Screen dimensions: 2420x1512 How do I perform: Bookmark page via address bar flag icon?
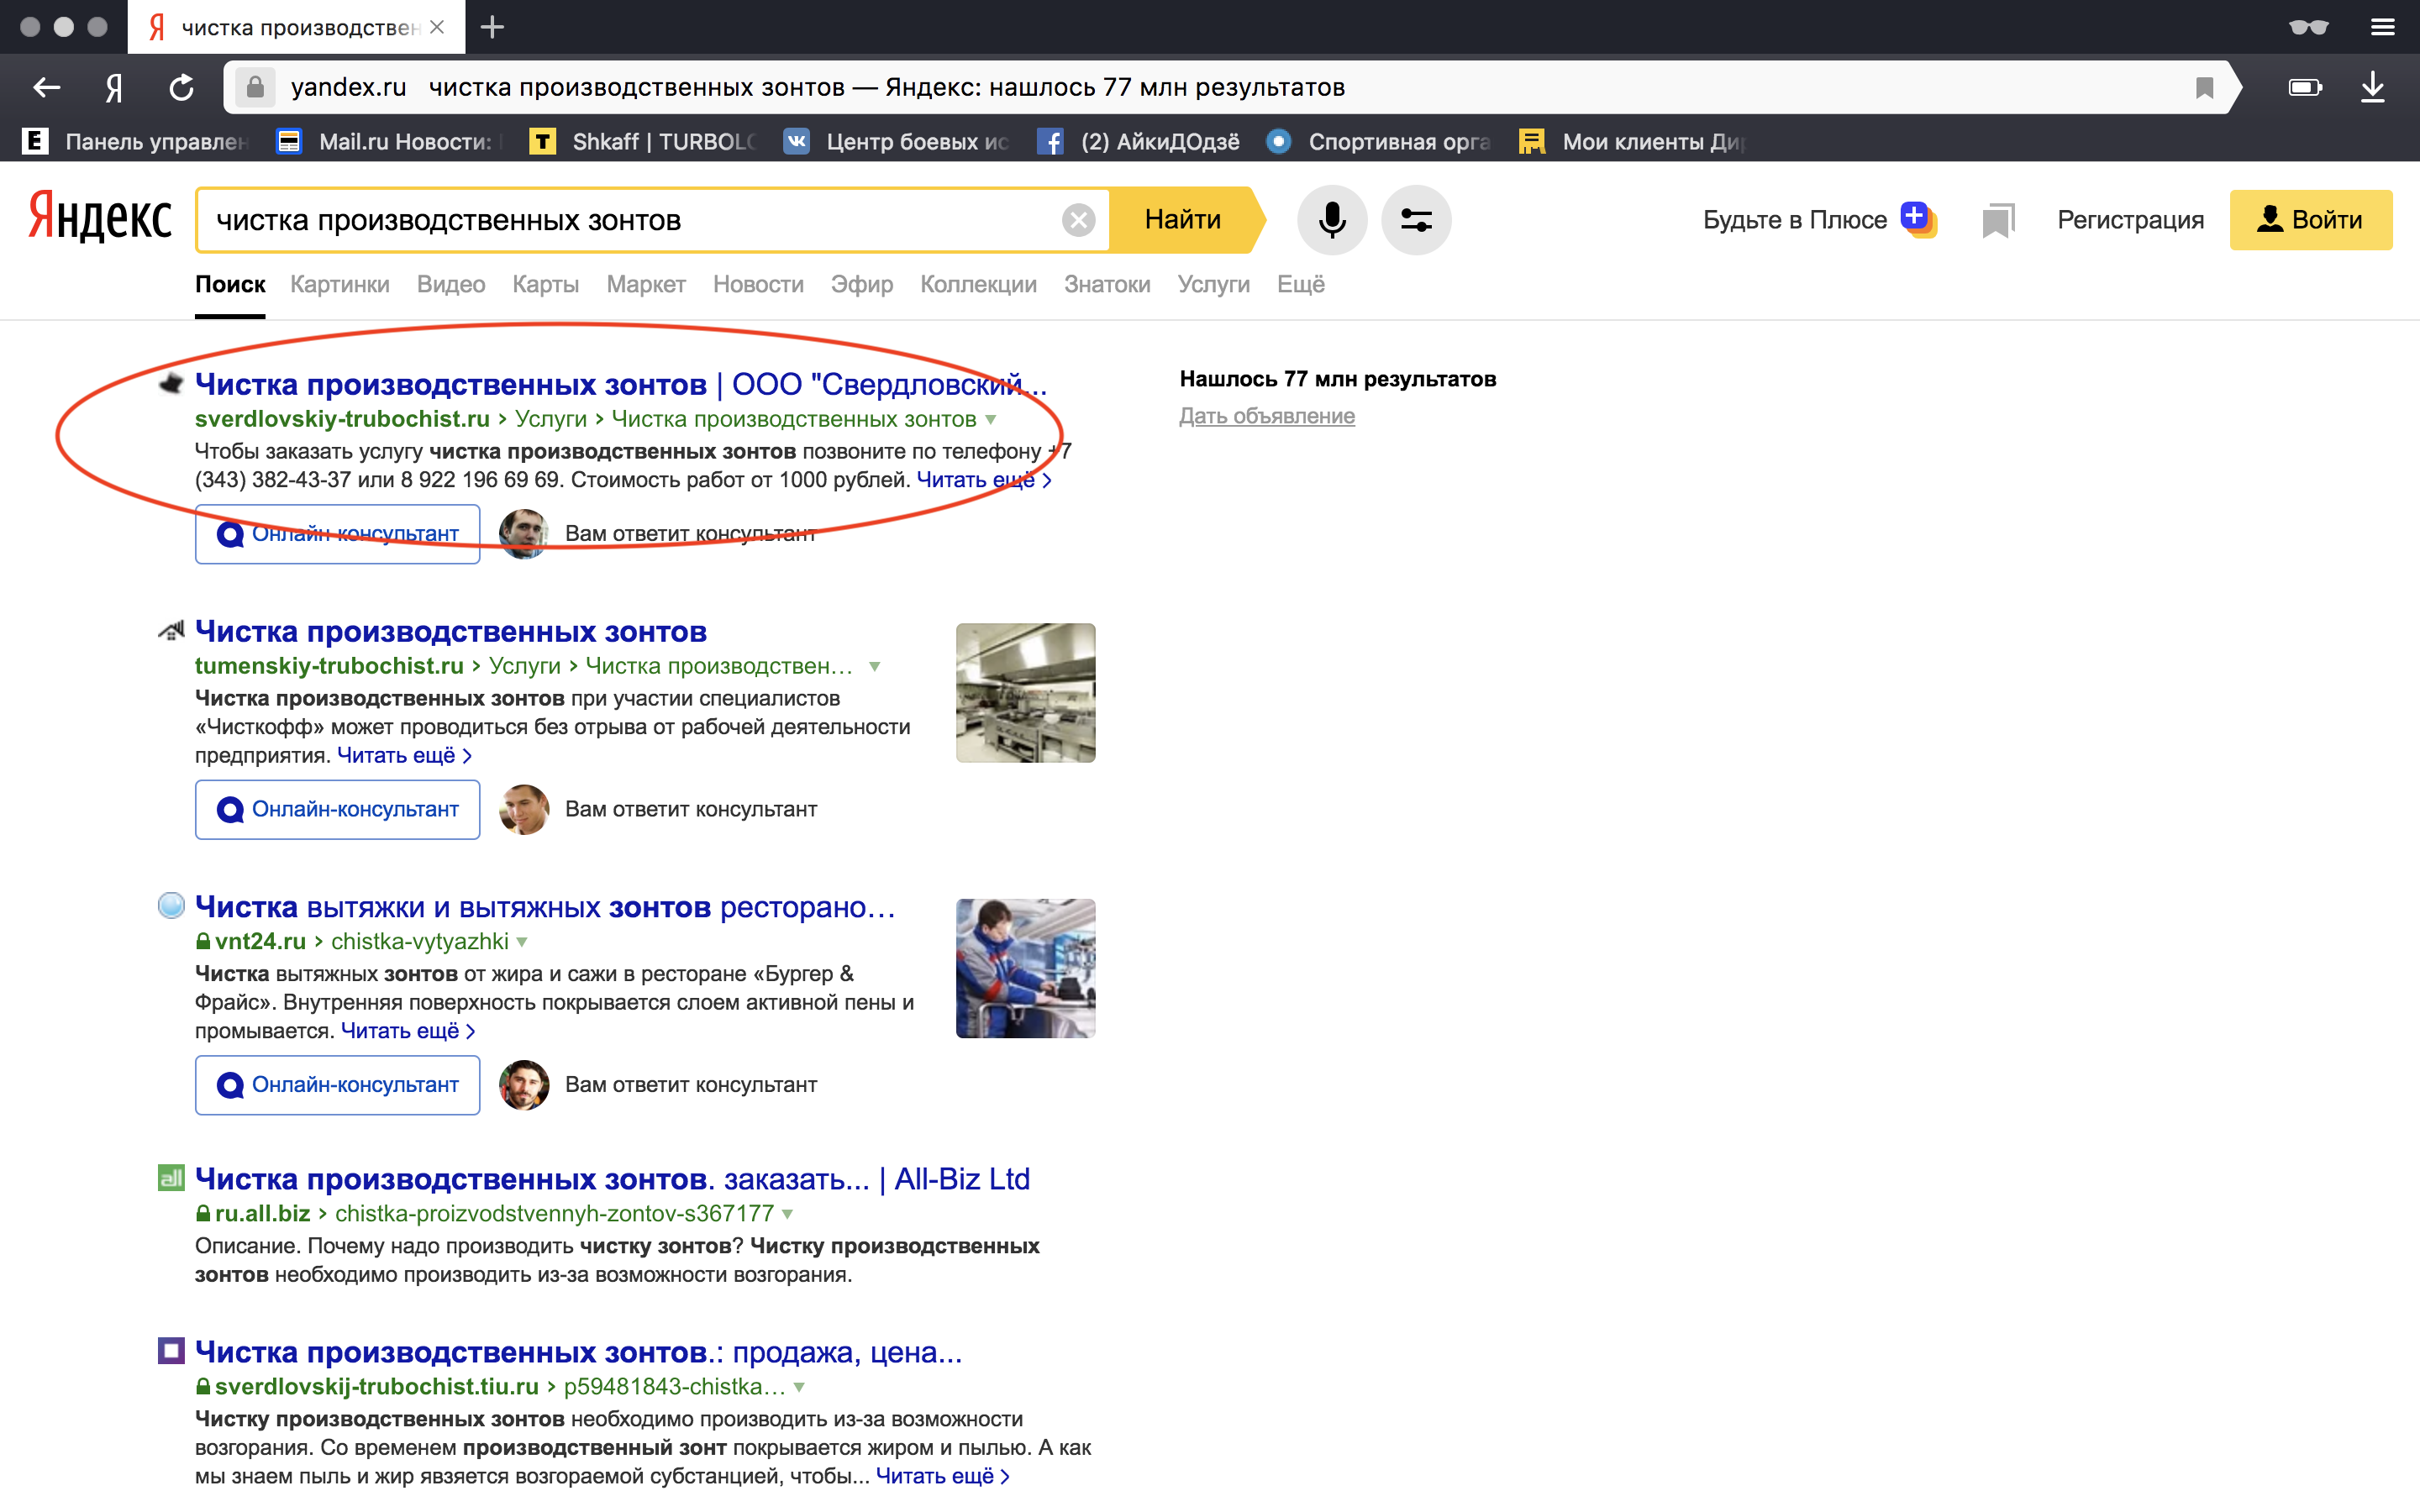(2204, 88)
